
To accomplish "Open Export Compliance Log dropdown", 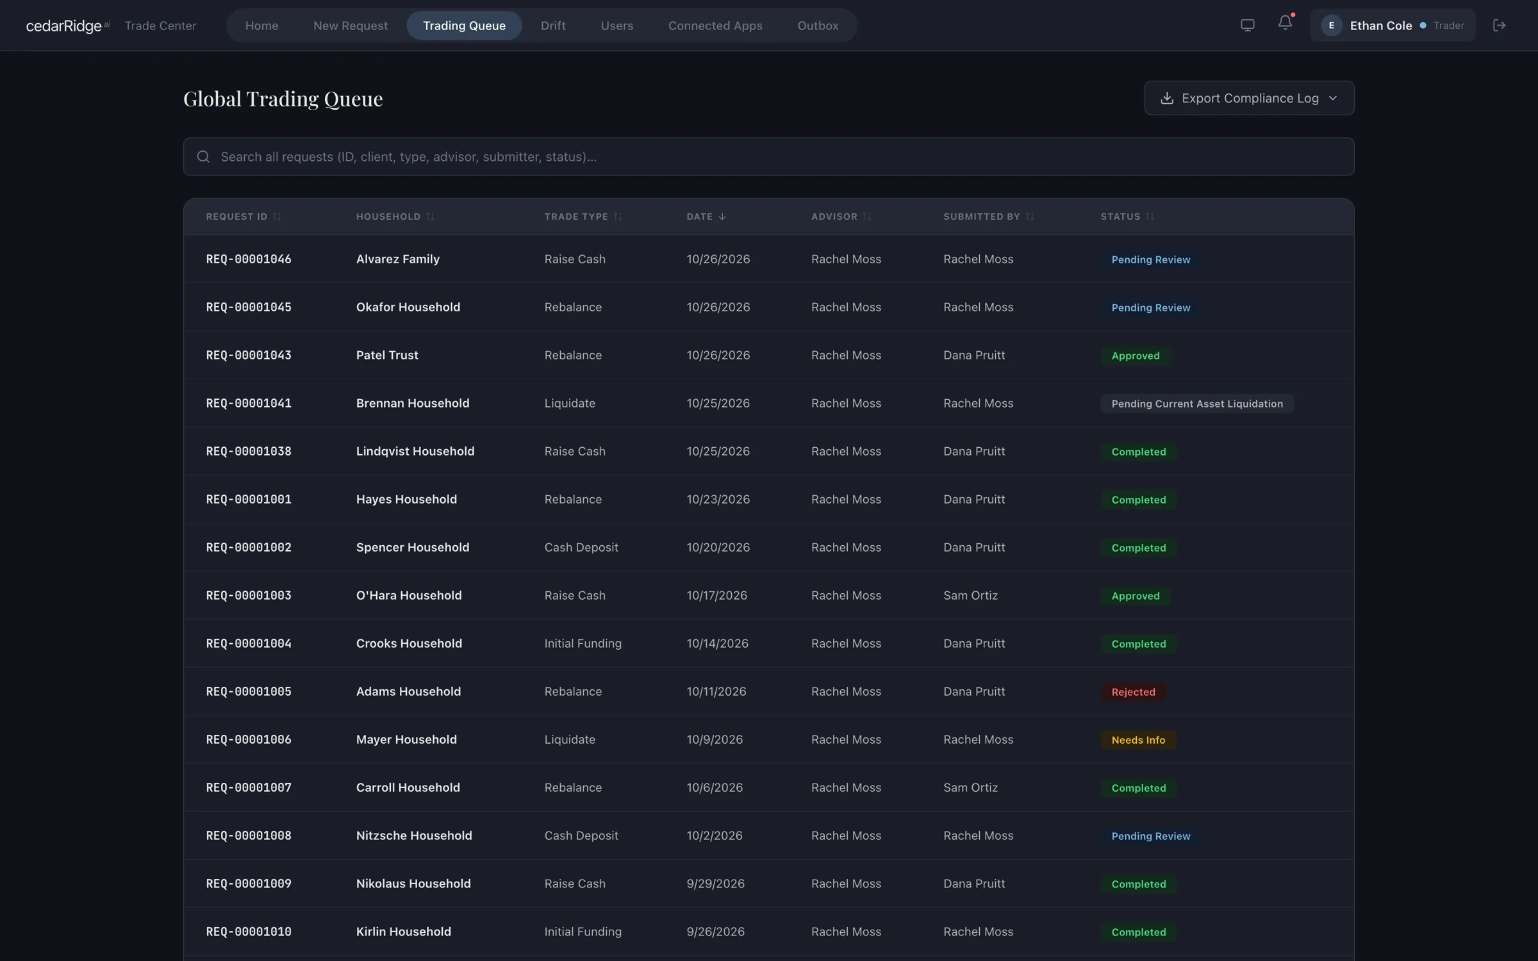I will (1249, 98).
